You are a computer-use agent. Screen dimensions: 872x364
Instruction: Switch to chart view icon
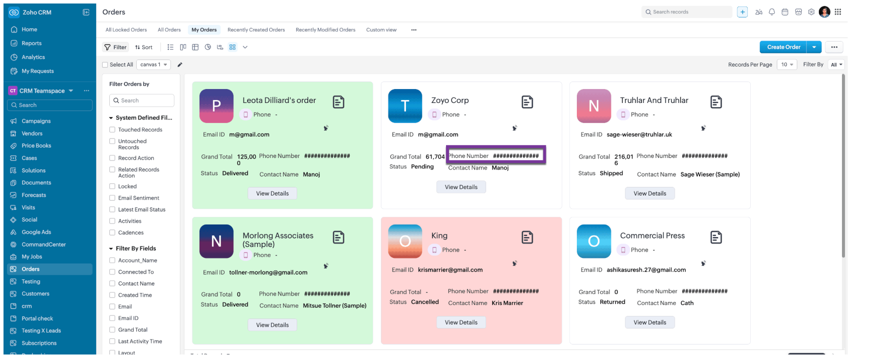tap(207, 47)
